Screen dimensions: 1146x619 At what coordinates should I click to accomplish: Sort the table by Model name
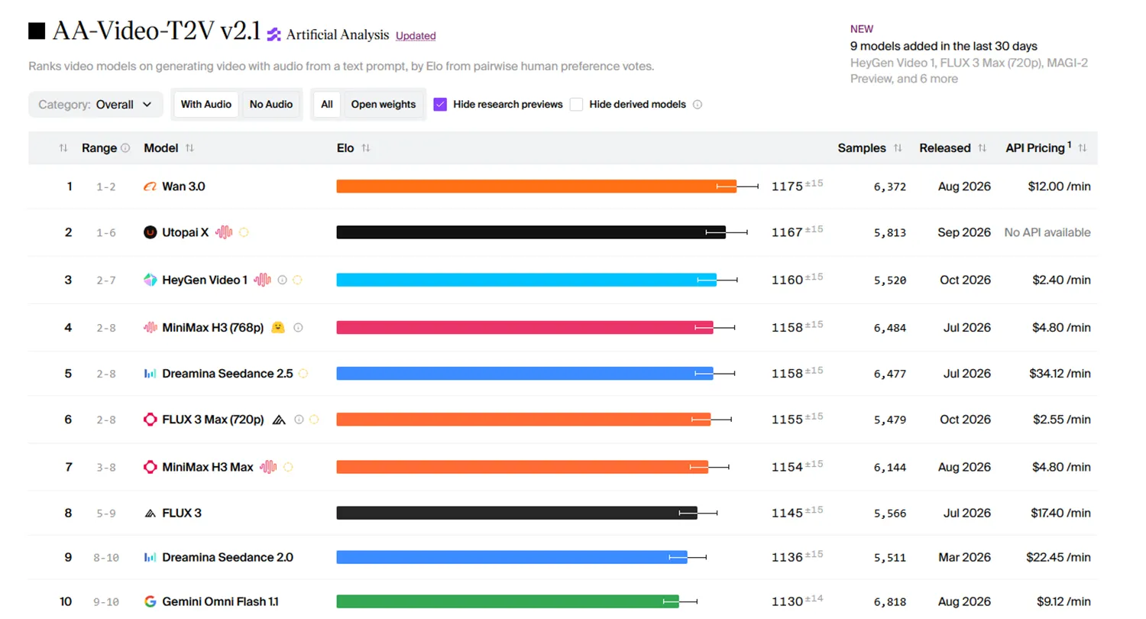[189, 148]
